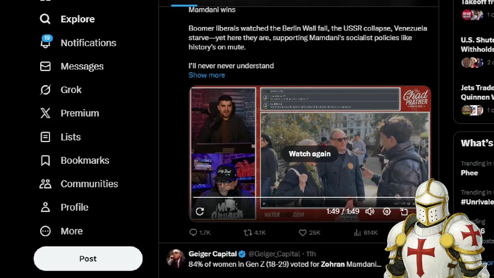Click the video time display 1:49 / 1:49
This screenshot has width=494, height=278.
pos(343,211)
